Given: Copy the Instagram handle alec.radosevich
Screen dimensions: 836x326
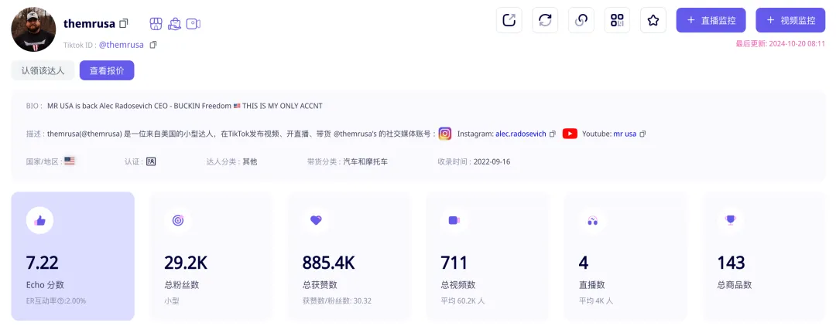Looking at the screenshot, I should coord(553,134).
